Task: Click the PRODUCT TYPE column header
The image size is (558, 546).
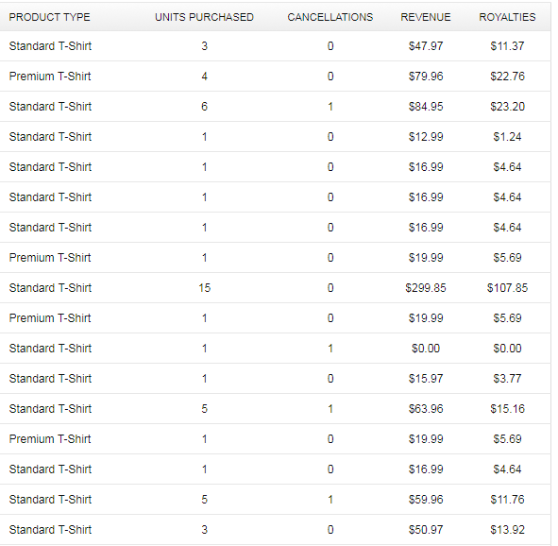Action: click(49, 17)
